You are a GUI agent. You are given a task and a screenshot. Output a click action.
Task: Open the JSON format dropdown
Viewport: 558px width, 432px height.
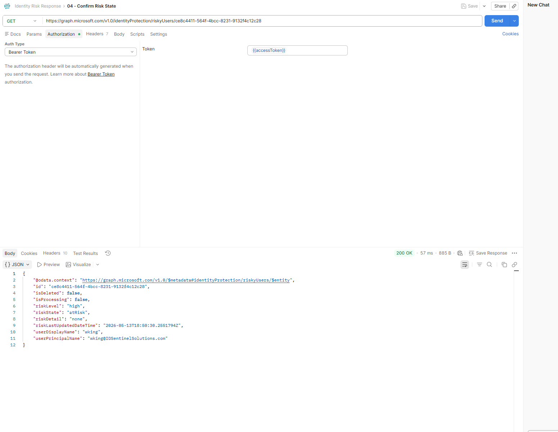(17, 265)
